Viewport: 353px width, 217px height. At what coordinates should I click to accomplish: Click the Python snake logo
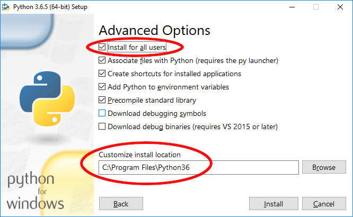[x=47, y=99]
